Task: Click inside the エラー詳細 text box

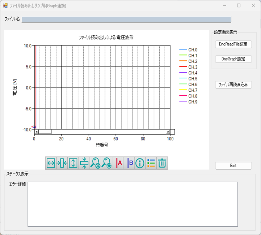Action: pos(132,204)
